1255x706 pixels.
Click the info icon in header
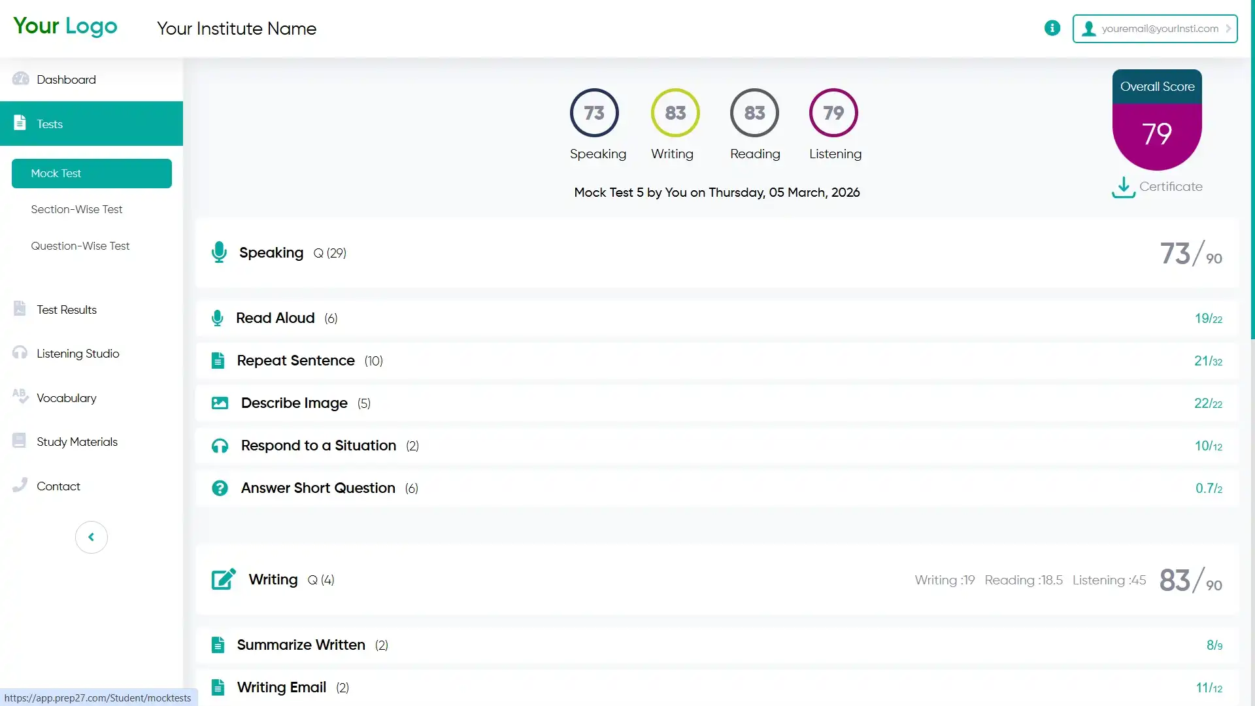[1052, 28]
